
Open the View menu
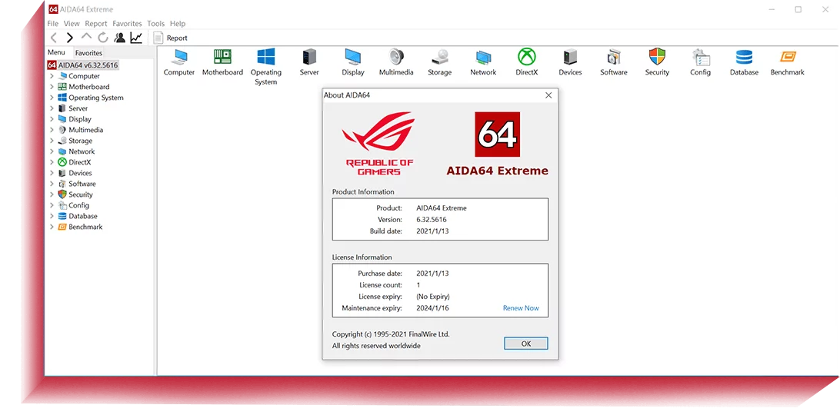72,24
